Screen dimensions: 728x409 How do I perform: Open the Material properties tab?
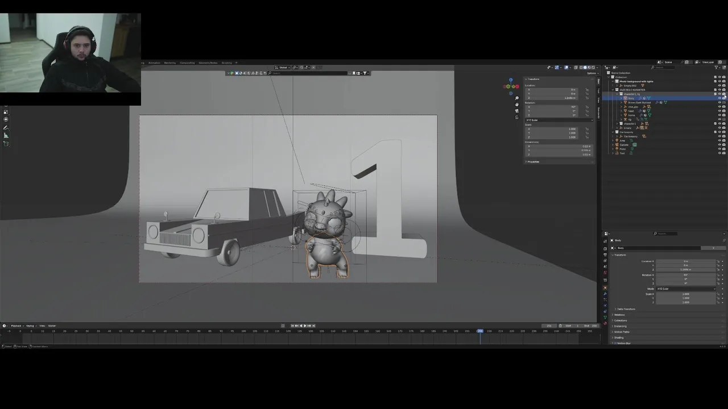(605, 323)
